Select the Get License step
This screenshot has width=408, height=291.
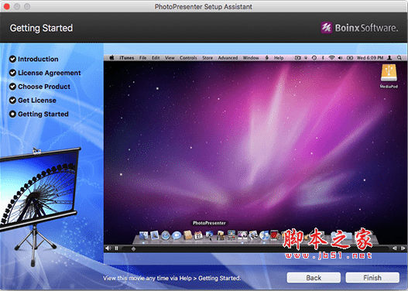[x=33, y=101]
